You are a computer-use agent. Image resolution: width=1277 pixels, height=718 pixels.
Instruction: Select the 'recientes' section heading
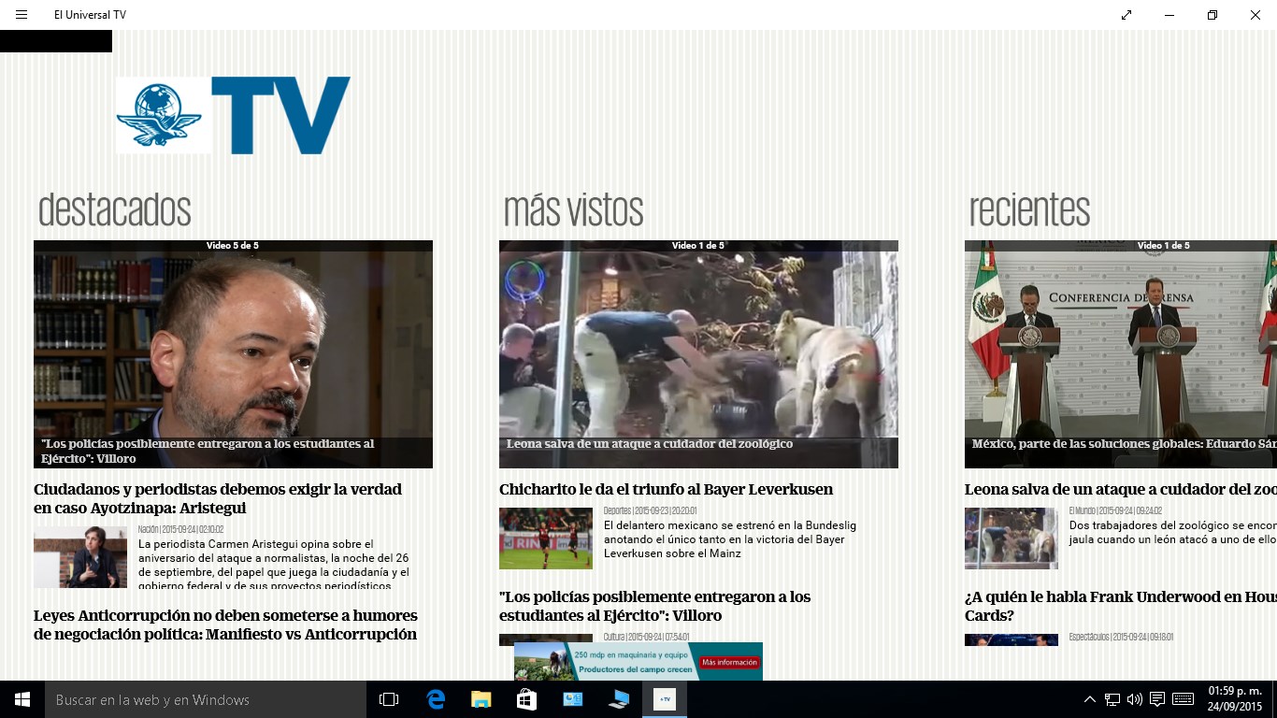pyautogui.click(x=1029, y=209)
